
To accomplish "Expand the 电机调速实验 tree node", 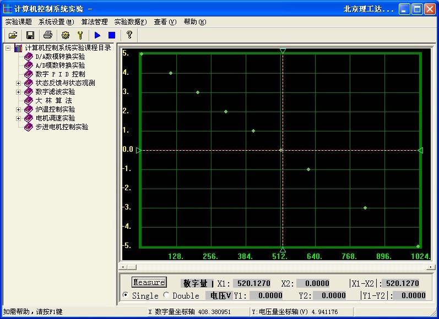I will tap(18, 118).
